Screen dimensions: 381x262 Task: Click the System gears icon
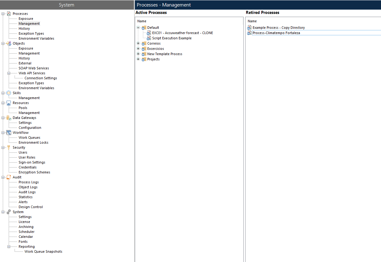click(x=9, y=212)
